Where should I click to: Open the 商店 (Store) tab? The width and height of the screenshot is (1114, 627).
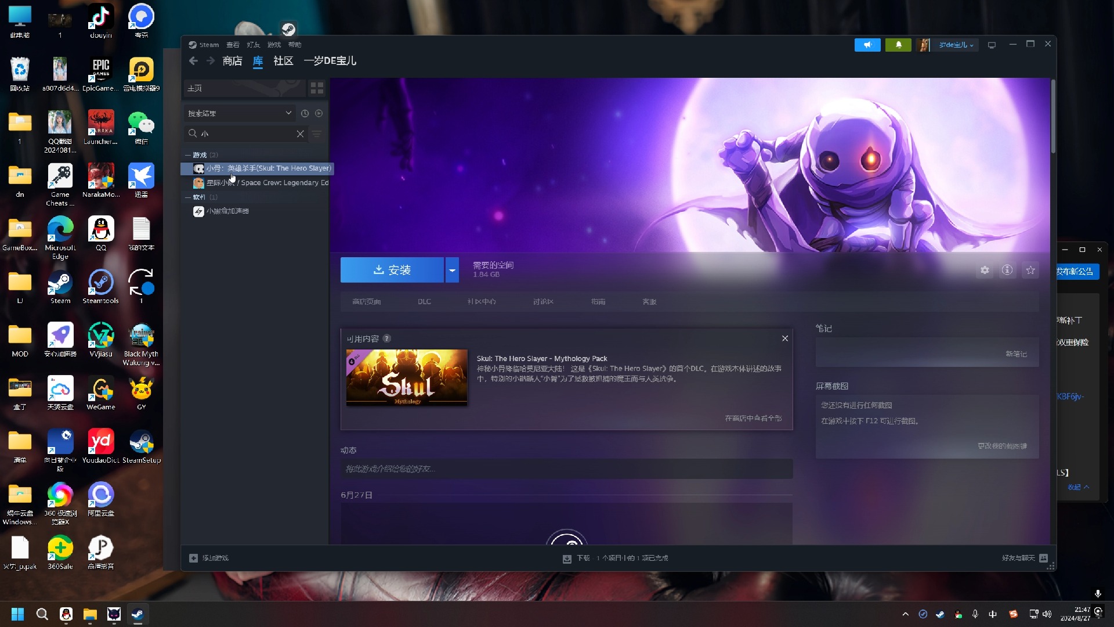point(232,61)
